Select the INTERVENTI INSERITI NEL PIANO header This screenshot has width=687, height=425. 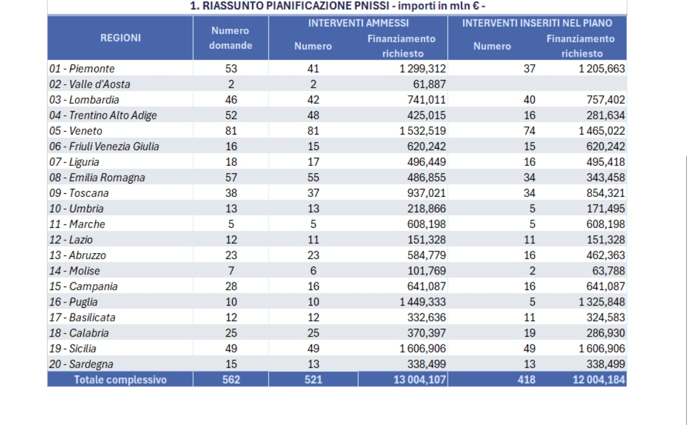[537, 23]
